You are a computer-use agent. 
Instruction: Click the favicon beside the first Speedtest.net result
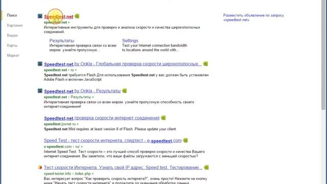40,16
